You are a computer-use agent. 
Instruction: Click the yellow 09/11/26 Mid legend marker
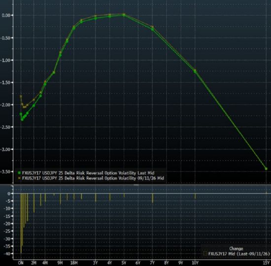19,178
